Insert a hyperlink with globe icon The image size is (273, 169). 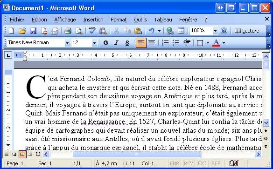[170, 31]
